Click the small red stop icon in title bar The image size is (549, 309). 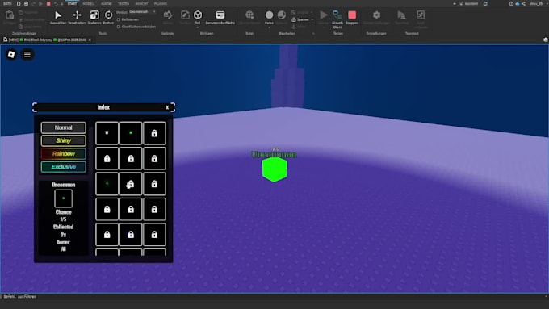pos(48,3)
